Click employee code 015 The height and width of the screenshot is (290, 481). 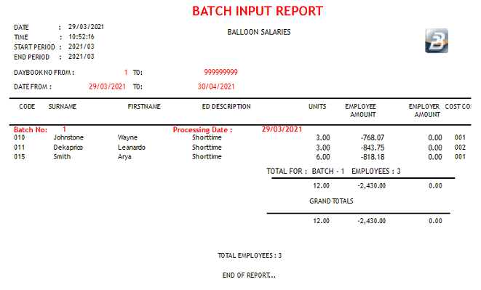20,157
